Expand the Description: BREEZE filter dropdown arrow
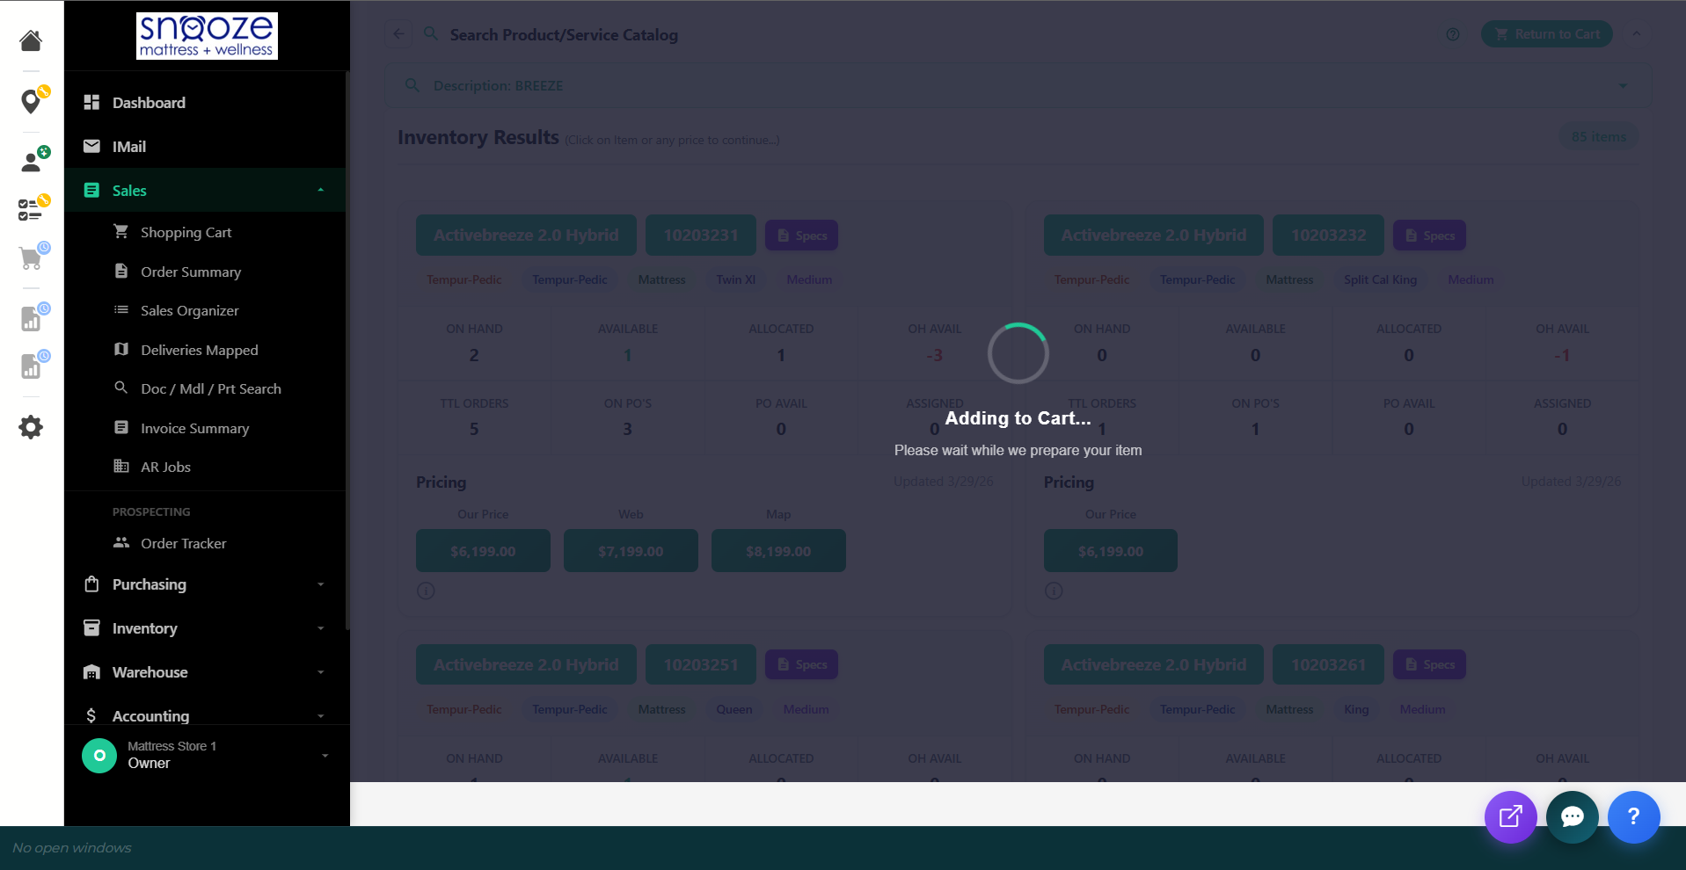 point(1623,85)
